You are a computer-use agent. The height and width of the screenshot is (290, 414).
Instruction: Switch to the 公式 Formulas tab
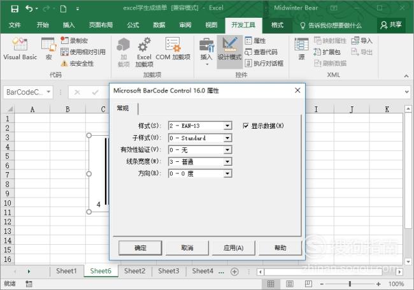point(133,25)
